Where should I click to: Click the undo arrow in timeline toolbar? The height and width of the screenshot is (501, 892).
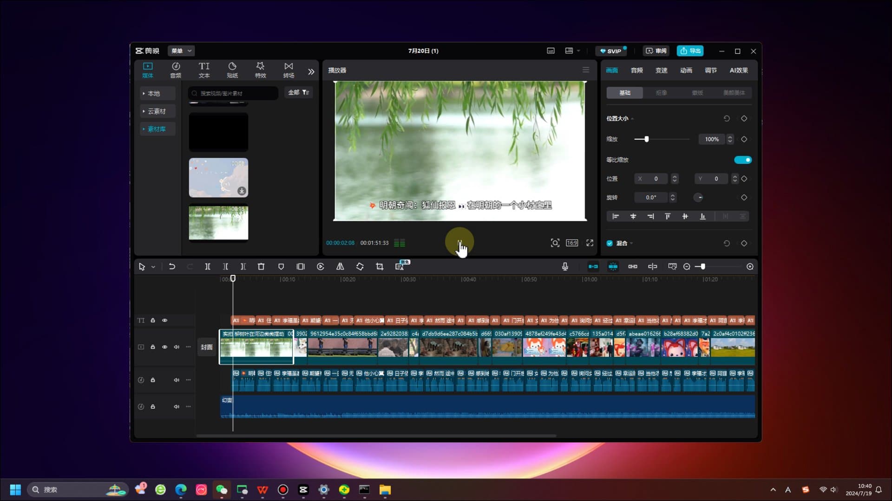tap(172, 267)
